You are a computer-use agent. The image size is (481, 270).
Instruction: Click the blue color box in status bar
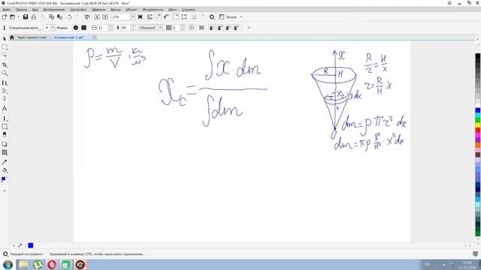[x=31, y=245]
